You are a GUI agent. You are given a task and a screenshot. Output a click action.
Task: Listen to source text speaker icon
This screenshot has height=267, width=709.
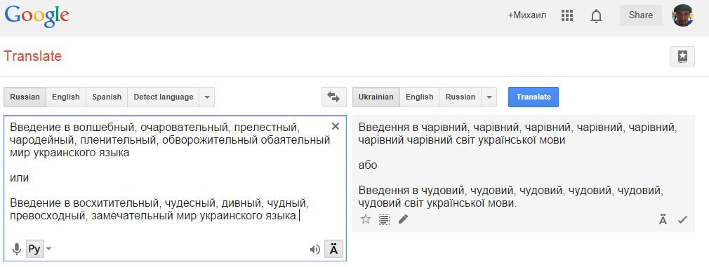pos(315,249)
